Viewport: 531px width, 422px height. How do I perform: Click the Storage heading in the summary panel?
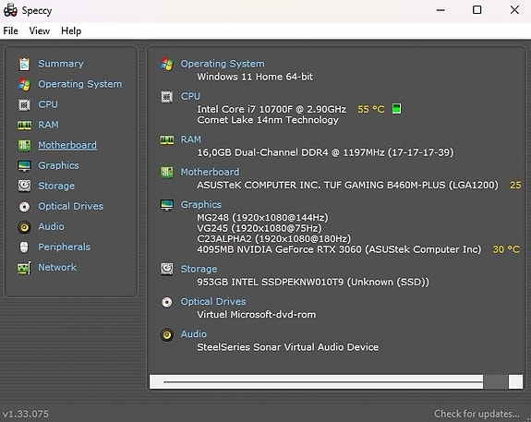(199, 269)
